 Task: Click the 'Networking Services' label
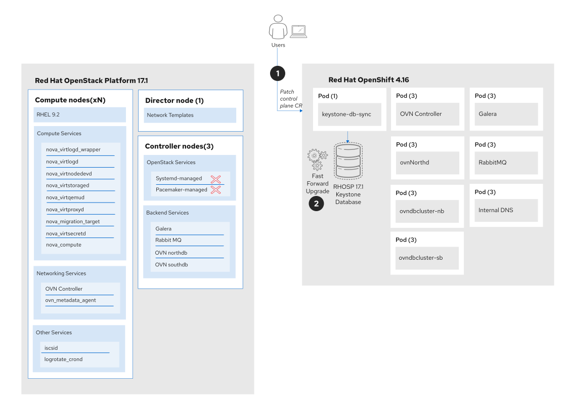click(61, 273)
